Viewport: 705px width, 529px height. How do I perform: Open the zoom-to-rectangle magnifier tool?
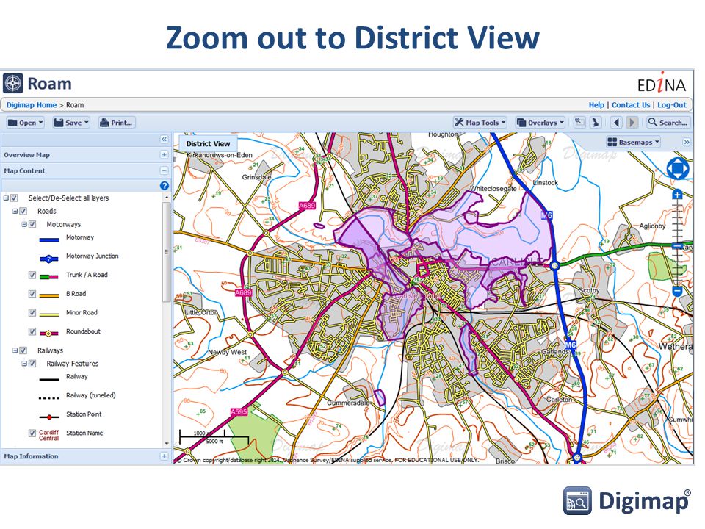point(579,122)
